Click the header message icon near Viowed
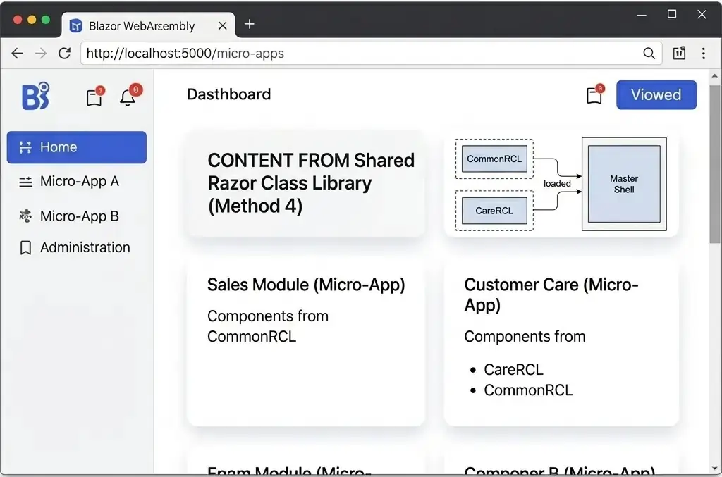722x477 pixels. tap(595, 94)
